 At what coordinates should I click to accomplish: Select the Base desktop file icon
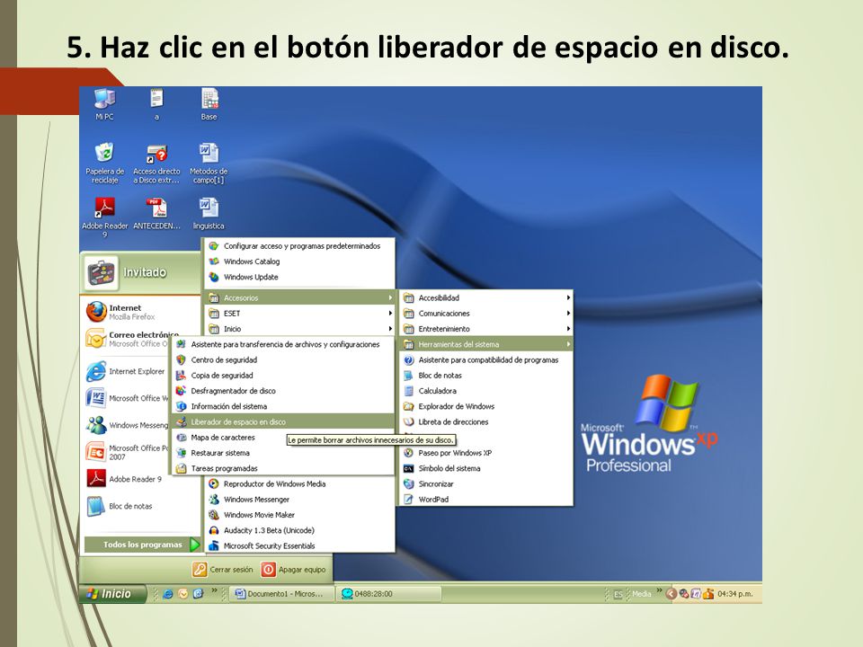209,103
